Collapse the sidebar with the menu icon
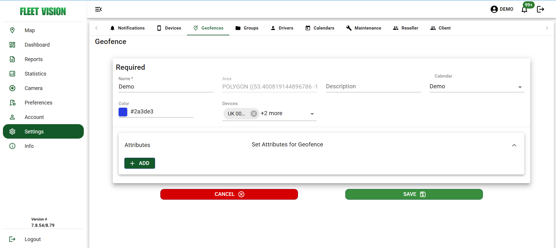Image resolution: width=556 pixels, height=248 pixels. tap(99, 9)
